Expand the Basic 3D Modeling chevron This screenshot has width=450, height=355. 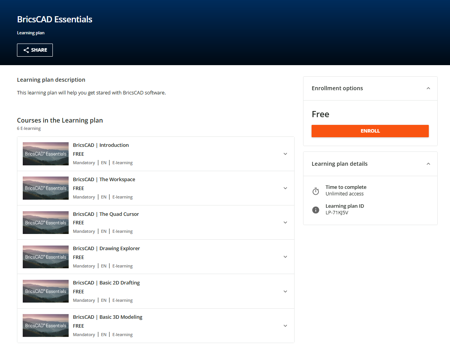point(285,326)
